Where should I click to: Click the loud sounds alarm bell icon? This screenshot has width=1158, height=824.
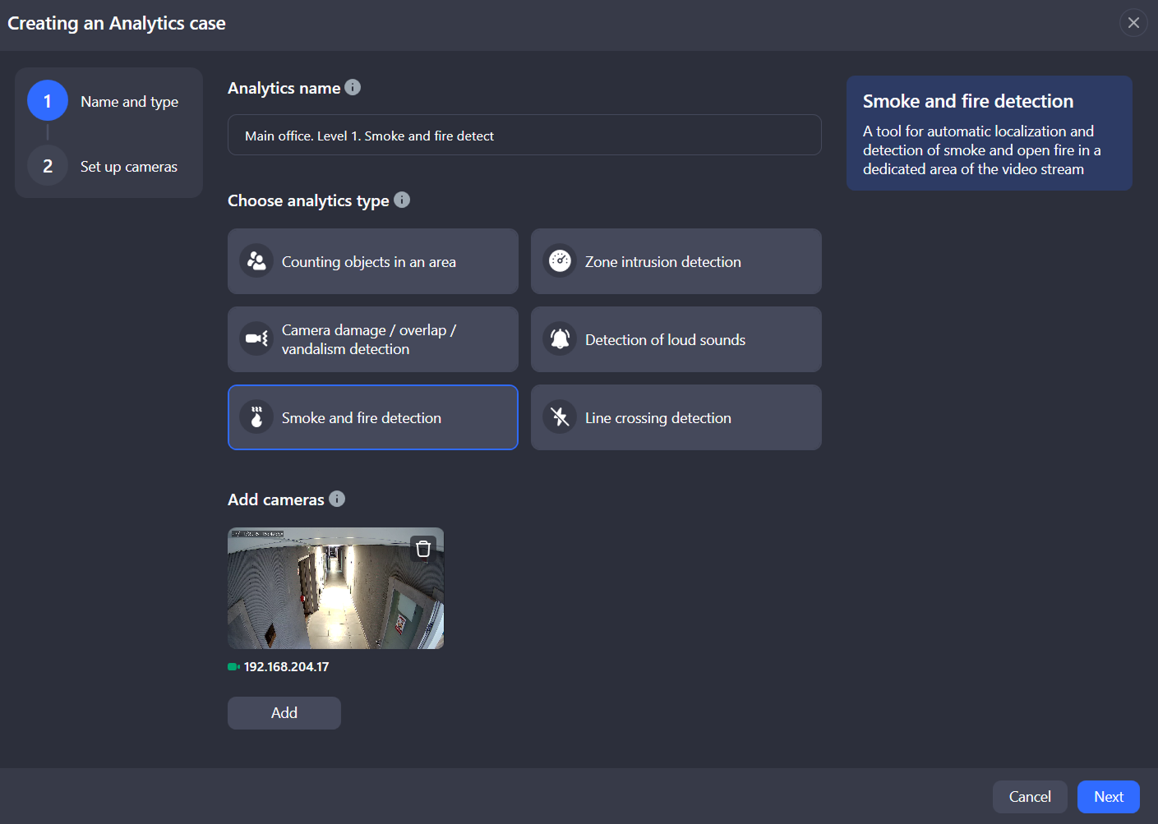point(560,339)
